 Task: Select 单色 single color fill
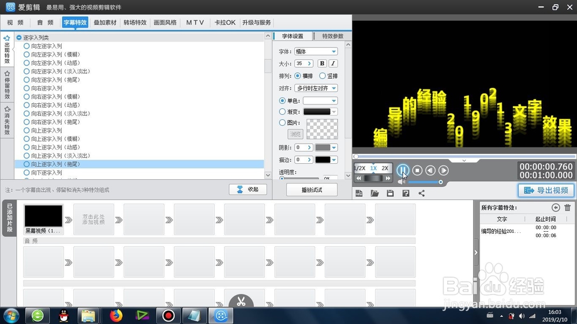coord(282,100)
